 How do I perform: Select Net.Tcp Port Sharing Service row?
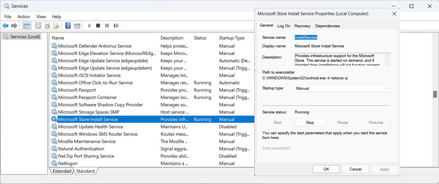pyautogui.click(x=152, y=156)
